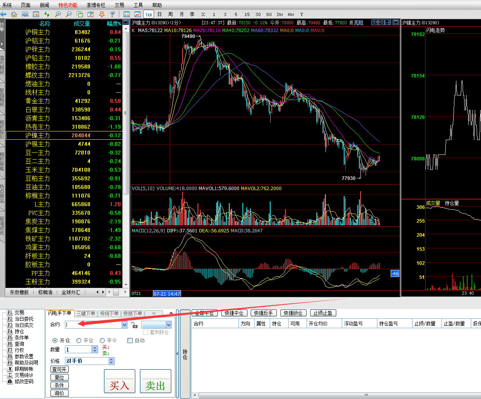
Task: Select the 平仓 radio button
Action: [79, 341]
